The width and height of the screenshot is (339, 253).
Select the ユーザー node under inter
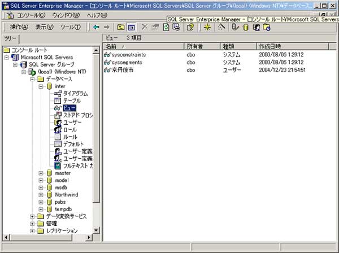(x=72, y=123)
